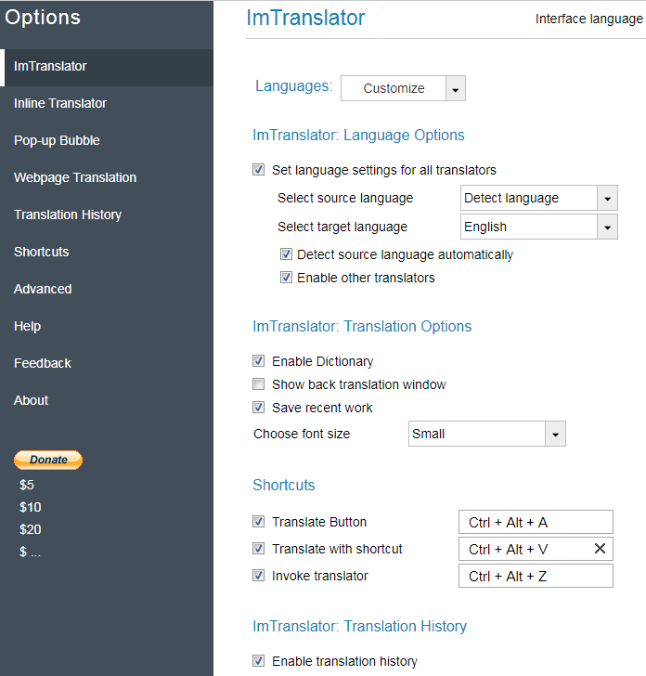Toggle Detect source language automatically checkbox
646x676 pixels.
(x=286, y=254)
